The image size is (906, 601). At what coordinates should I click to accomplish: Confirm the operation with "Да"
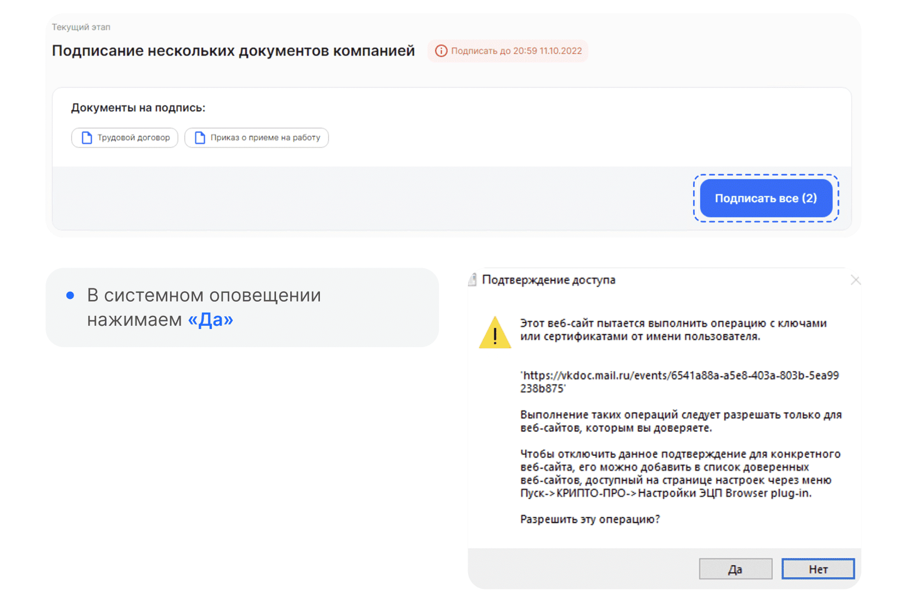coord(735,569)
